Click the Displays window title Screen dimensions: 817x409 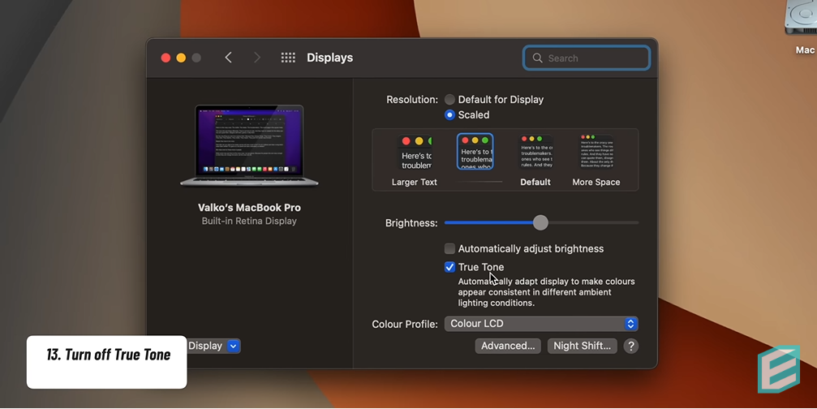click(x=330, y=58)
